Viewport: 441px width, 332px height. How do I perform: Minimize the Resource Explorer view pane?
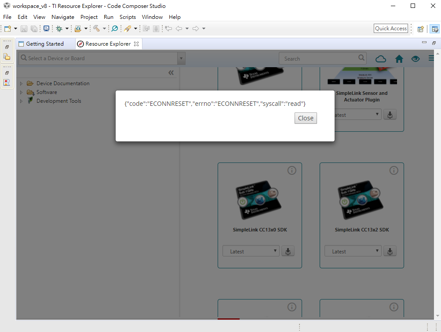[424, 43]
